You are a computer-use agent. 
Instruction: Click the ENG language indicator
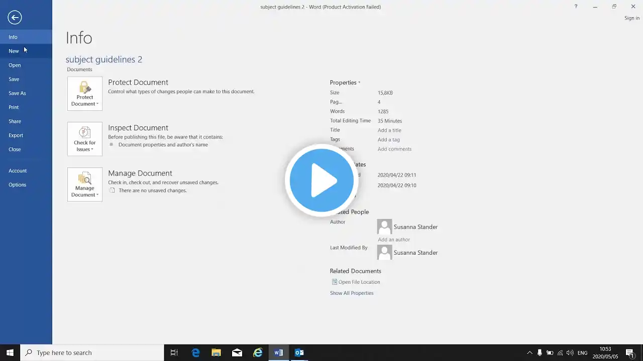583,353
